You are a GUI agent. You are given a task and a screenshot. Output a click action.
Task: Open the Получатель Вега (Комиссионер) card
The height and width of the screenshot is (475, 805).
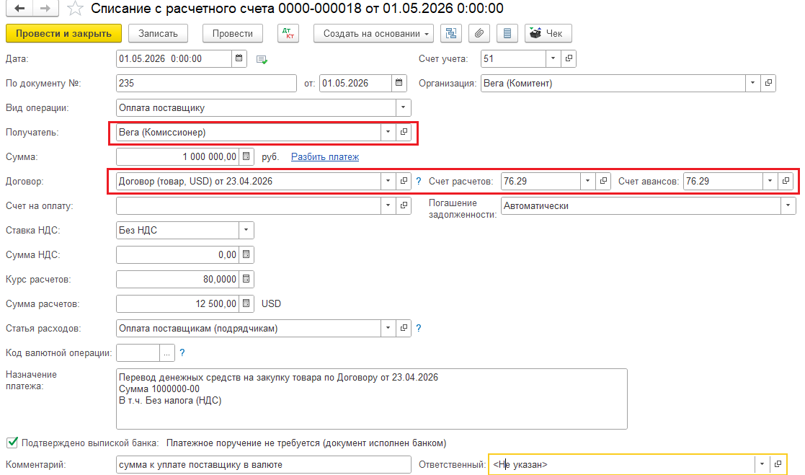pos(404,132)
